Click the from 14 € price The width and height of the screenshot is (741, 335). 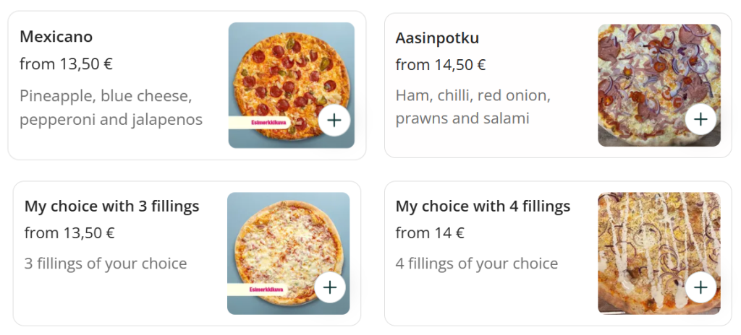(430, 232)
